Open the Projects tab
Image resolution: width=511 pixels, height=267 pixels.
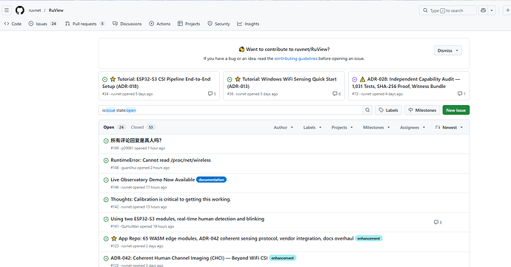pos(189,24)
